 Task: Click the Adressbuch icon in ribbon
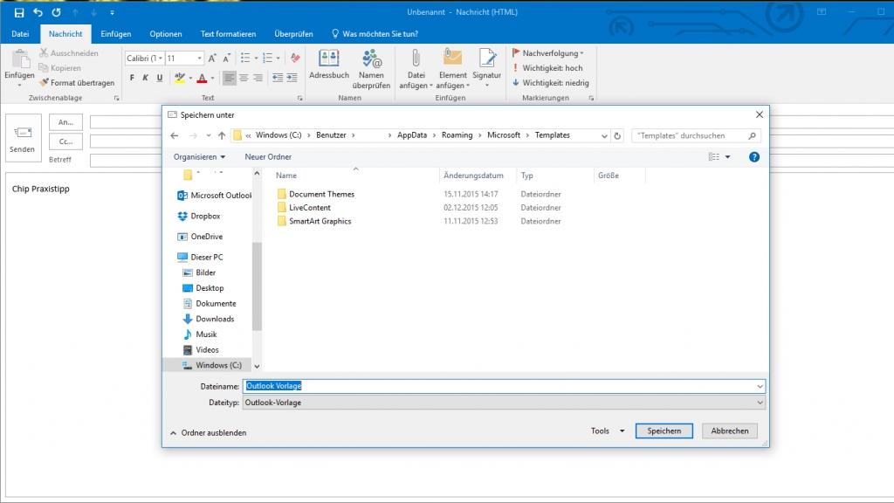click(x=329, y=59)
